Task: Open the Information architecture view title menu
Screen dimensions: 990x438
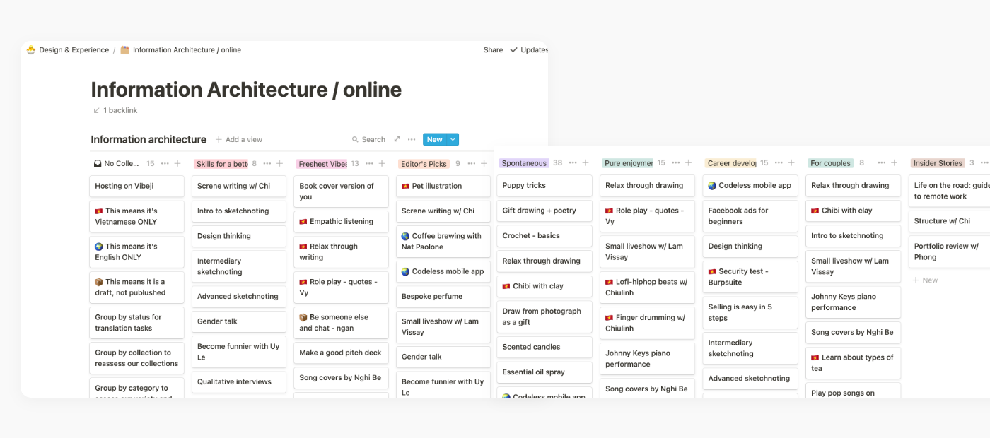Action: tap(148, 140)
